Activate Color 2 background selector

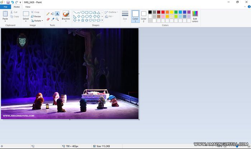pyautogui.click(x=143, y=16)
